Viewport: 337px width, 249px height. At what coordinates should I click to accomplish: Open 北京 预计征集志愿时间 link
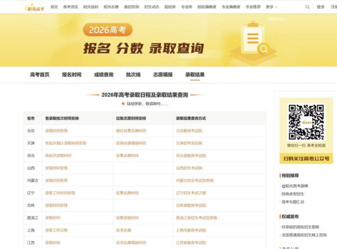tap(131, 131)
